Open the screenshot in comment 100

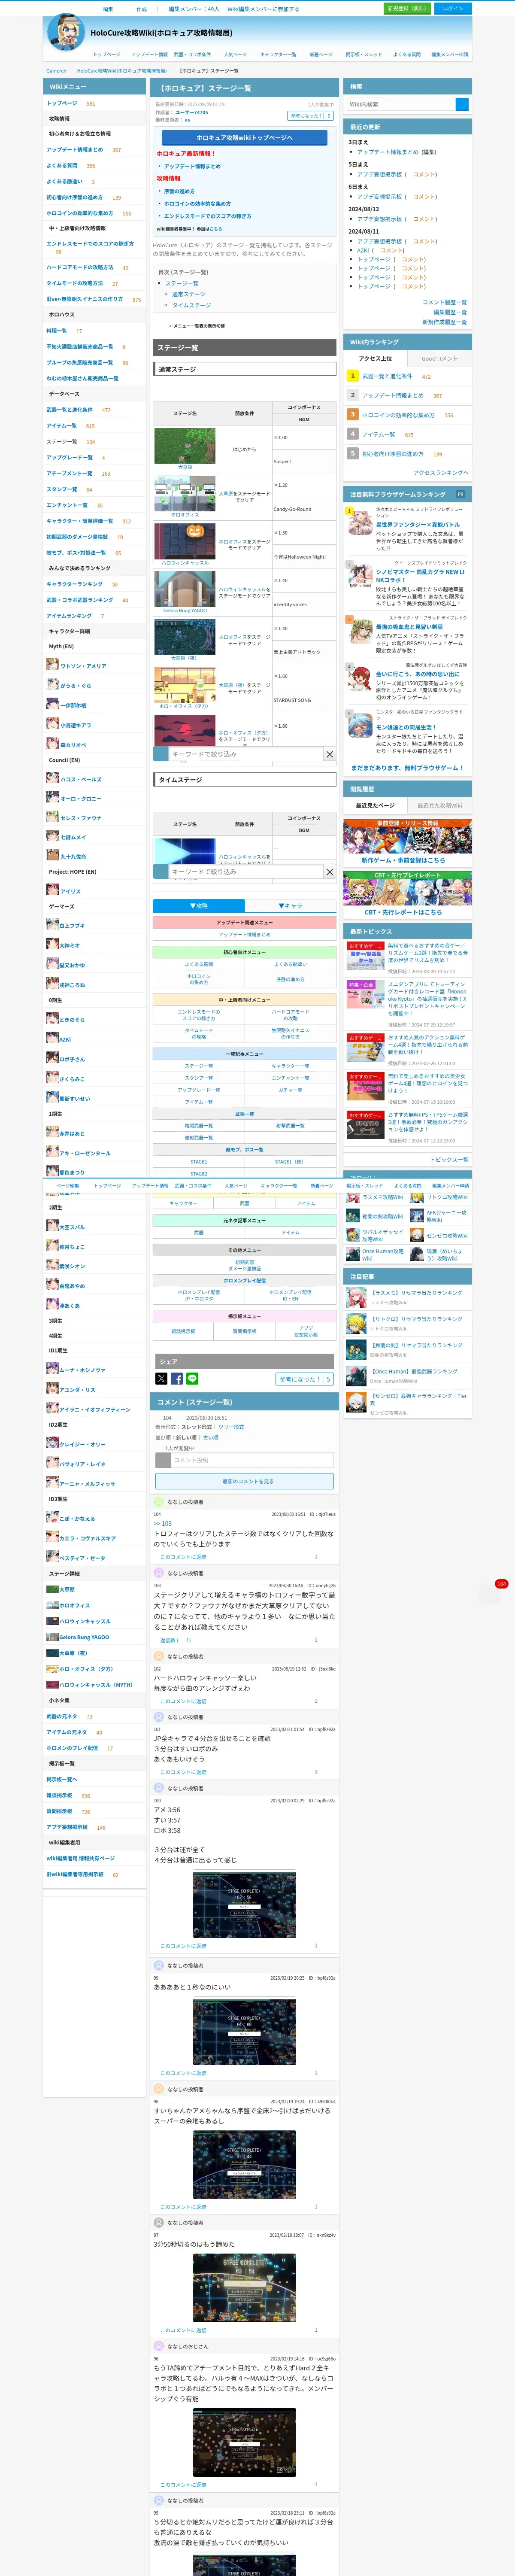pos(244,1905)
